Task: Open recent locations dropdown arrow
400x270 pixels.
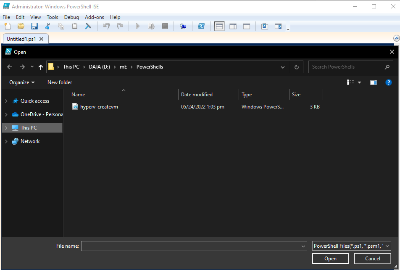Action: pos(32,67)
